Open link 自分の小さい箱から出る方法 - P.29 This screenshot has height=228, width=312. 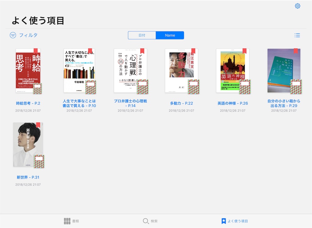(x=284, y=103)
